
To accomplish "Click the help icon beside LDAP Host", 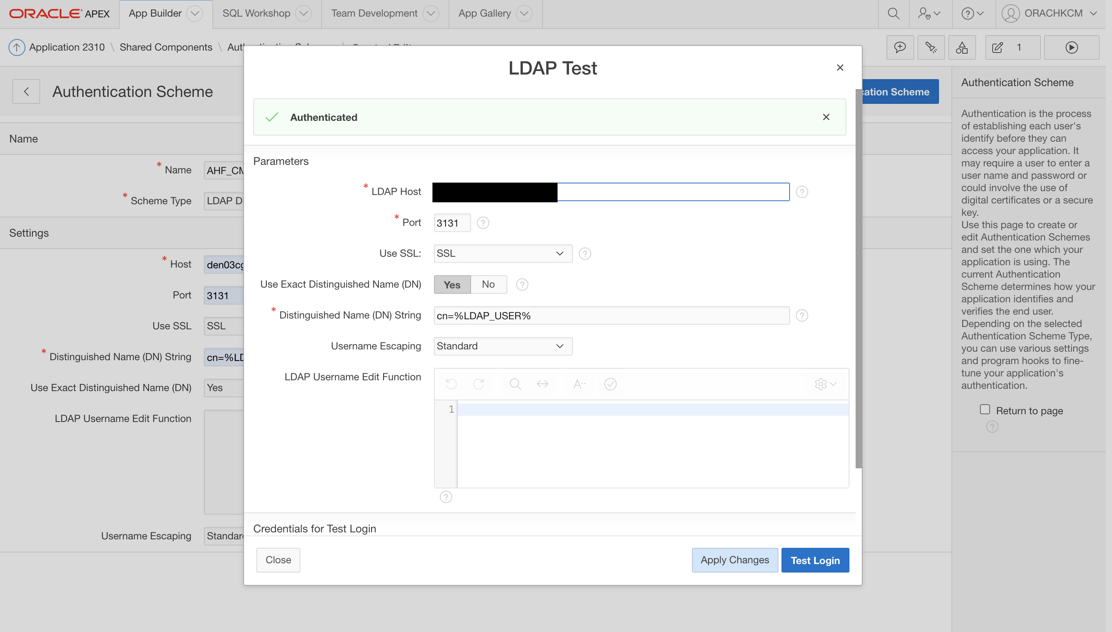I will pos(802,192).
